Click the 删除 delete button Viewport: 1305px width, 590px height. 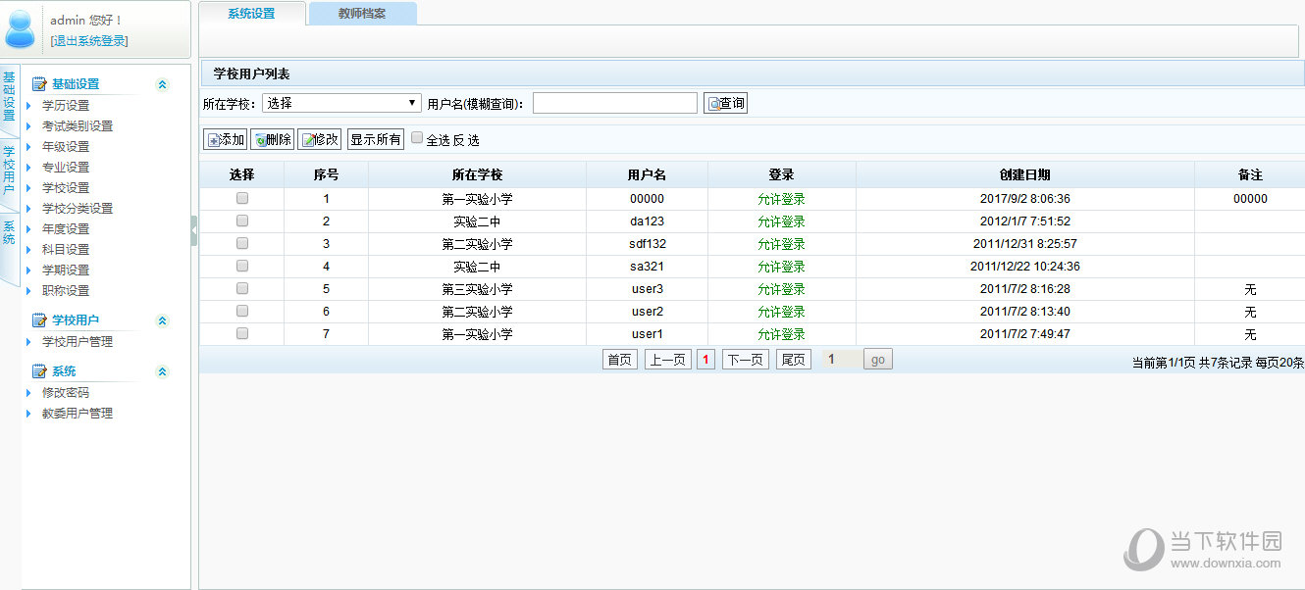tap(272, 139)
